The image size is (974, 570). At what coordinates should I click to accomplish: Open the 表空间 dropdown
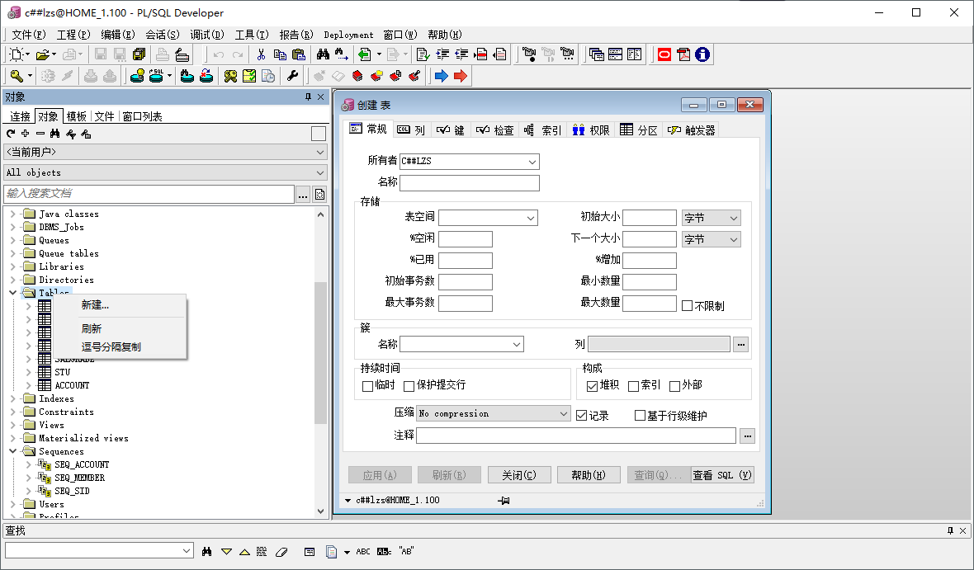(531, 218)
